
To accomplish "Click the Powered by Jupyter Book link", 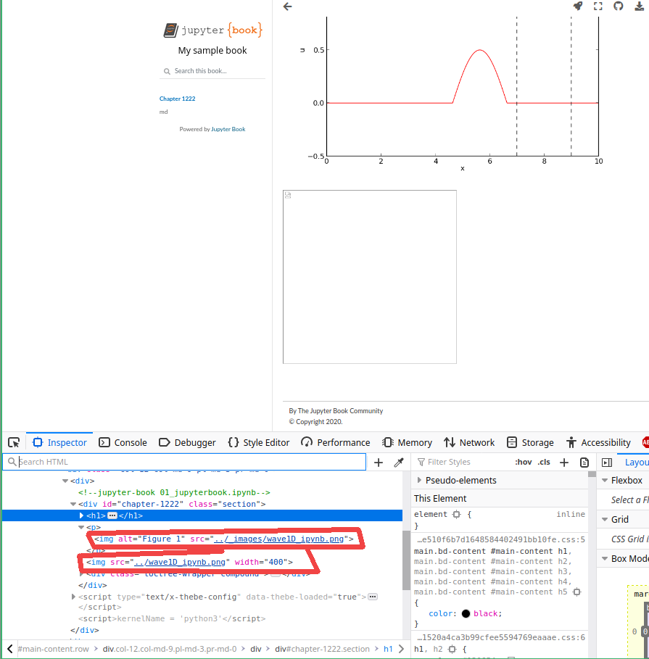I will tap(228, 128).
